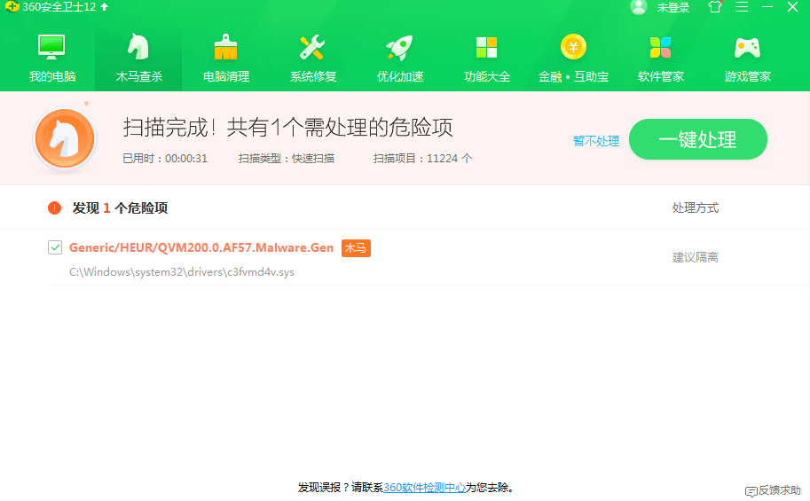Close the 360安全卫士 window

pos(792,7)
